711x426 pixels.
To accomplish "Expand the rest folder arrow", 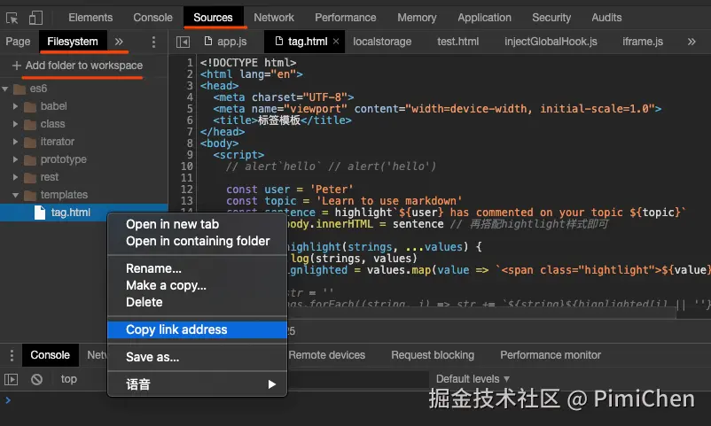I will (15, 177).
